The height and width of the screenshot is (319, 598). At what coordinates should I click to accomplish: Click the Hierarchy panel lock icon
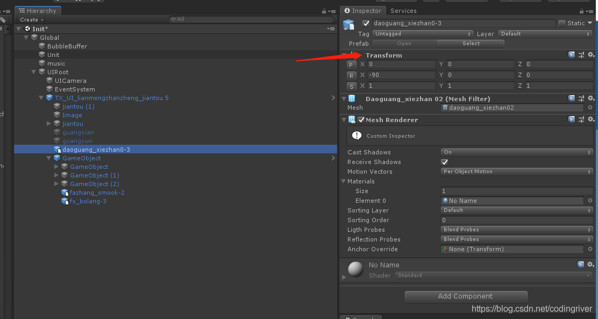(324, 11)
